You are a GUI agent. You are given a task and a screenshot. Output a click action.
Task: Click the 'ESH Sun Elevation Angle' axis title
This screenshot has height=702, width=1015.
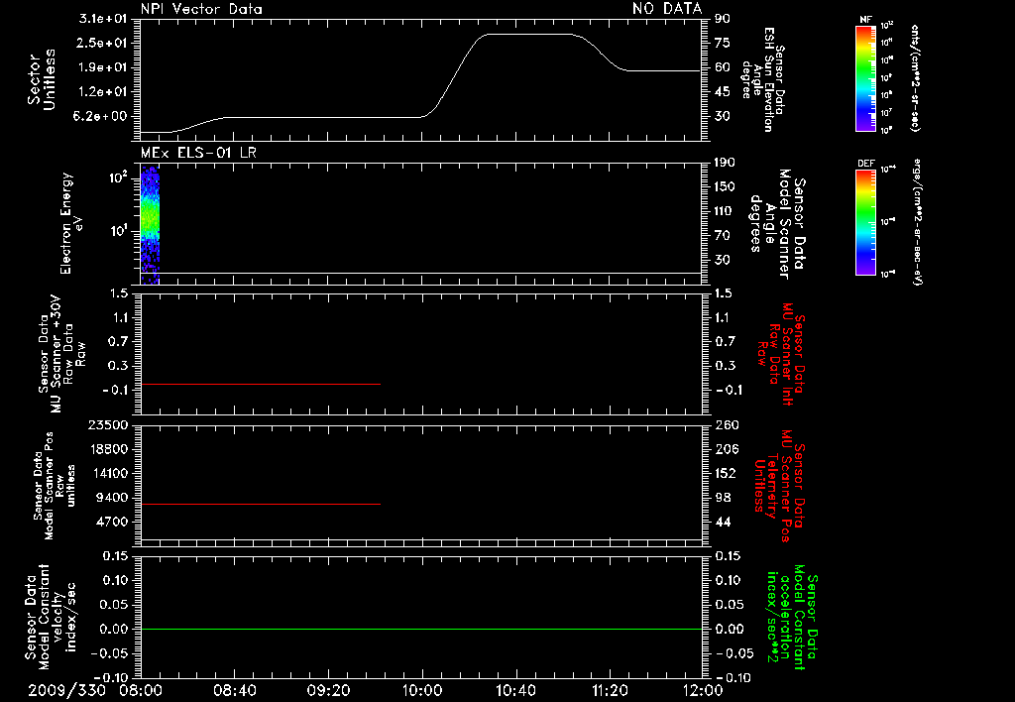762,79
